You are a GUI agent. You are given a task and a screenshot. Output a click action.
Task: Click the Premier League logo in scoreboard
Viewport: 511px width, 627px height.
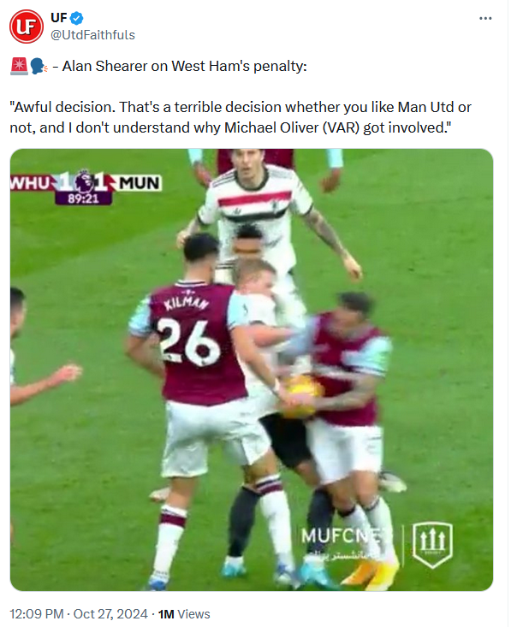click(x=84, y=182)
